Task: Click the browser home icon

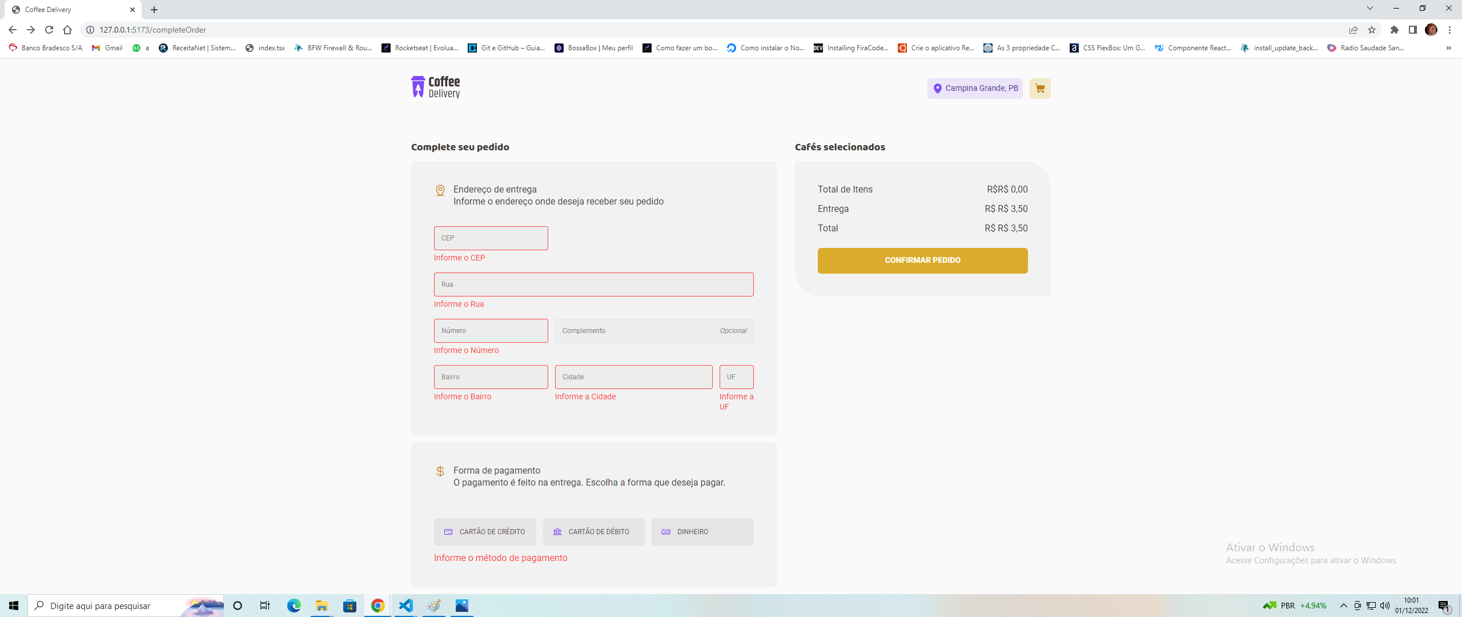Action: (67, 30)
